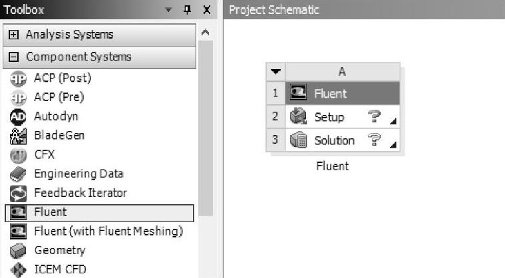
Task: Expand the Analysis Systems group
Action: [14, 35]
